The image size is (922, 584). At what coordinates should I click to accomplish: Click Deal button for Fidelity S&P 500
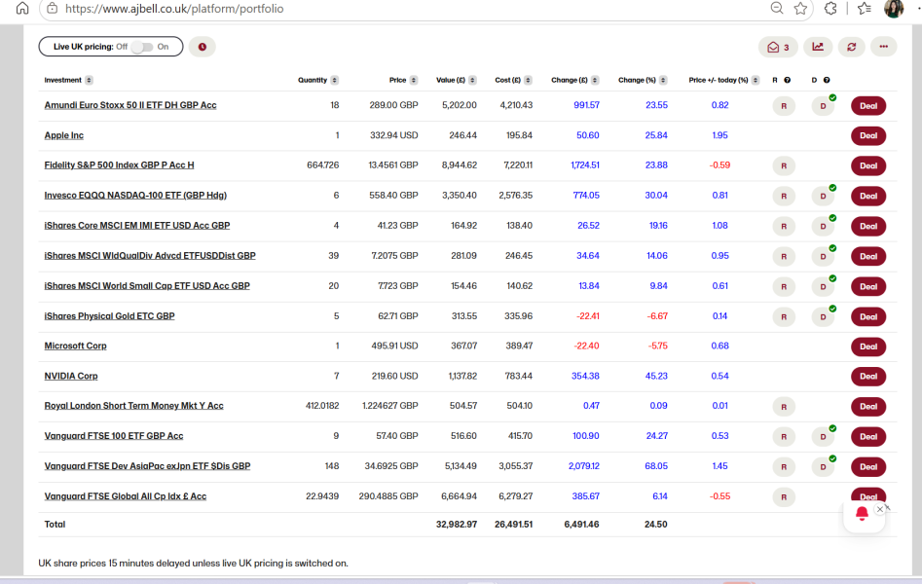(x=868, y=165)
